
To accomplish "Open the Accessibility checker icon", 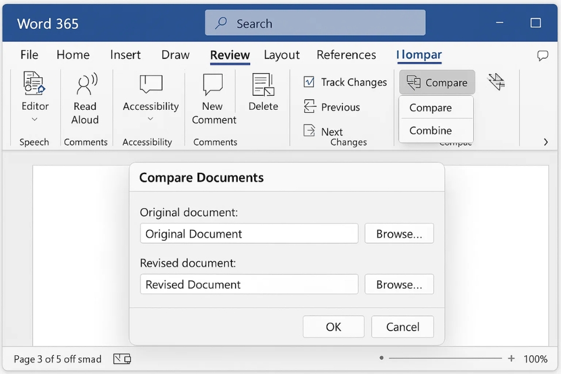I will pyautogui.click(x=150, y=84).
